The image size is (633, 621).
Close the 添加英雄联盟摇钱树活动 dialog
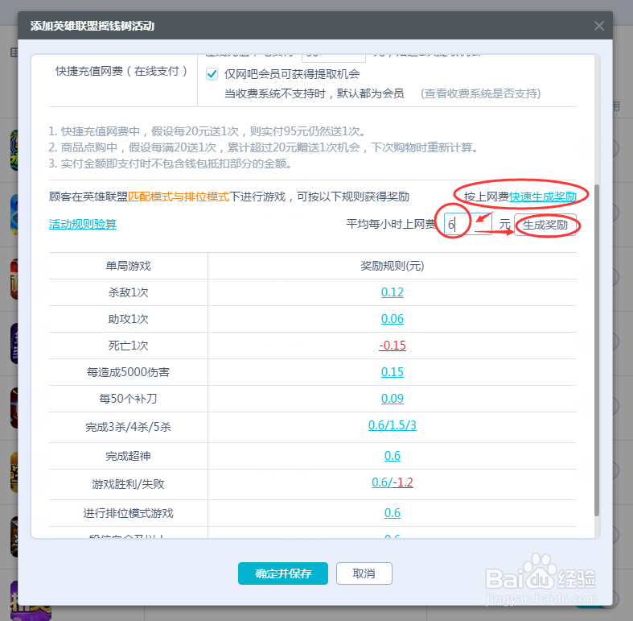[x=598, y=26]
